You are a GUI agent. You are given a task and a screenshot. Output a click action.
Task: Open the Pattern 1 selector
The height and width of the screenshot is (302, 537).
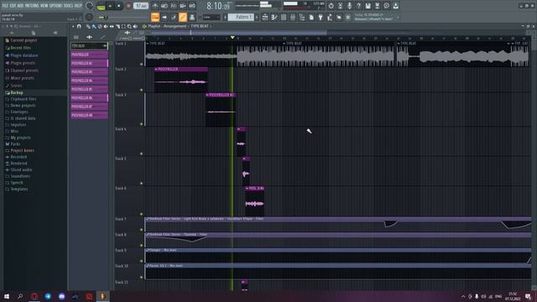click(241, 17)
